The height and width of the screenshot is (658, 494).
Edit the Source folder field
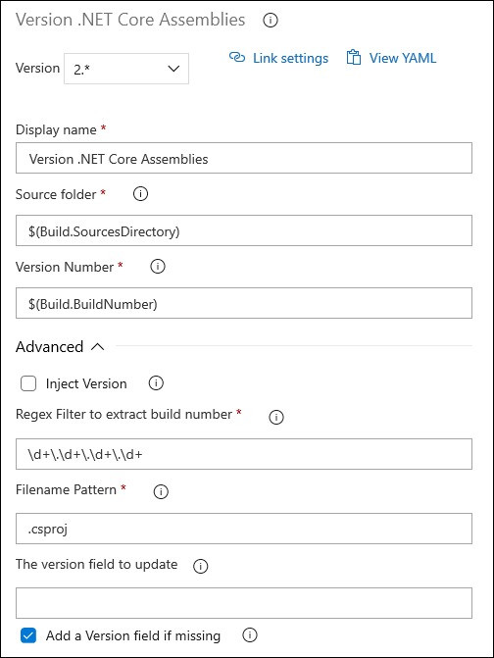(244, 230)
